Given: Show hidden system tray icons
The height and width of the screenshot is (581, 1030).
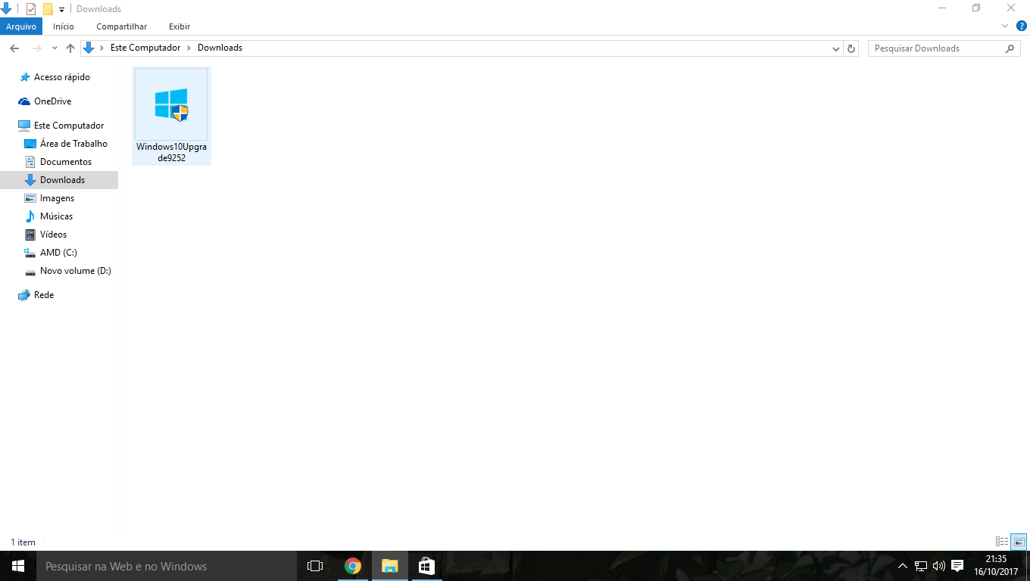Looking at the screenshot, I should coord(902,566).
